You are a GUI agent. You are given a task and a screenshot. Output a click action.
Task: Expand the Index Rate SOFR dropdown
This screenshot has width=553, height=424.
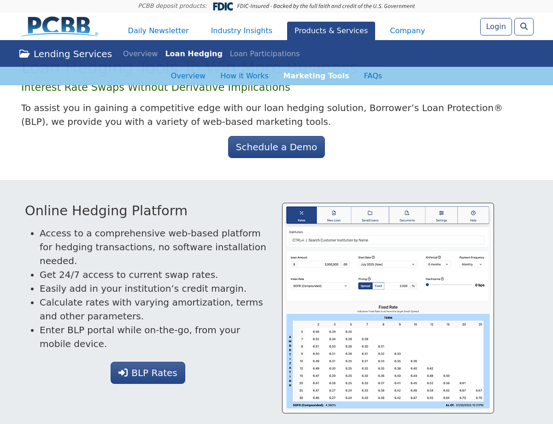tap(320, 286)
